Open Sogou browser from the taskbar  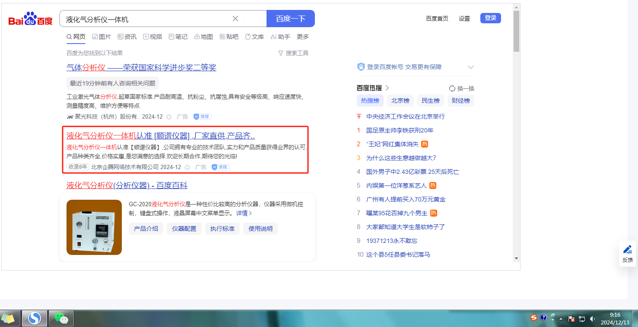coord(34,318)
